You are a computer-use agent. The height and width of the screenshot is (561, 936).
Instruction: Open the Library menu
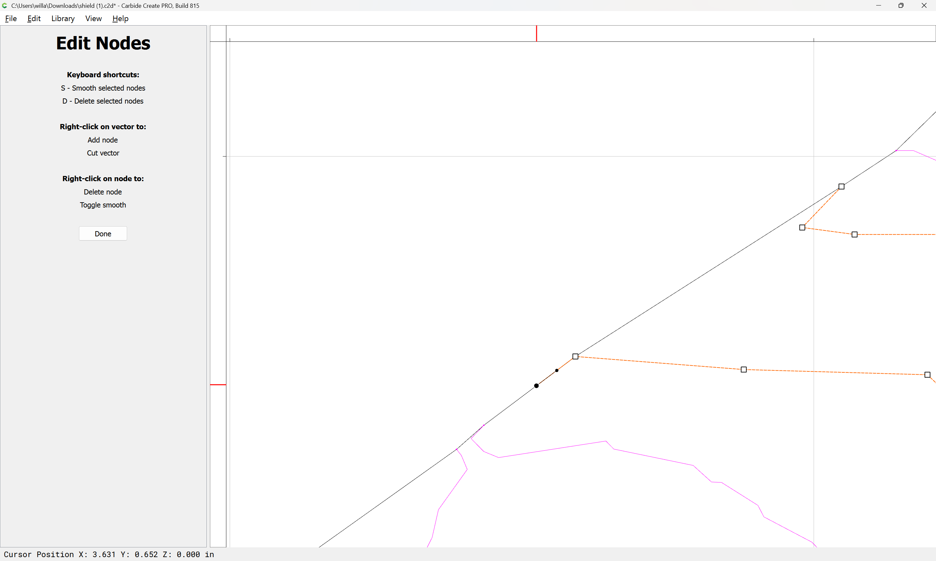(x=63, y=19)
